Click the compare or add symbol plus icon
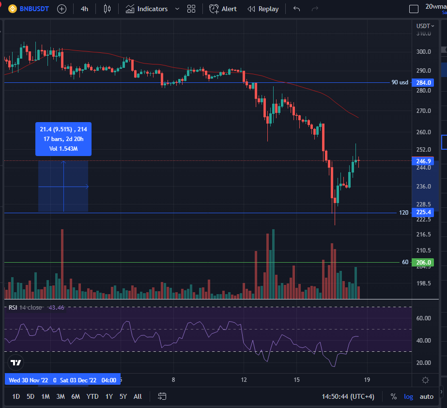Image resolution: width=447 pixels, height=408 pixels. pyautogui.click(x=62, y=9)
